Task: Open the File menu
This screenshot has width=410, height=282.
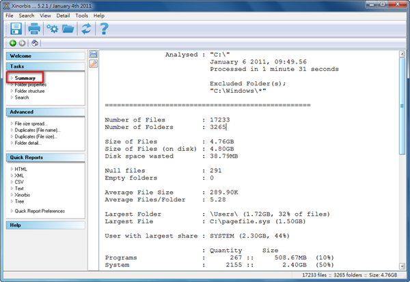Action: pyautogui.click(x=10, y=15)
